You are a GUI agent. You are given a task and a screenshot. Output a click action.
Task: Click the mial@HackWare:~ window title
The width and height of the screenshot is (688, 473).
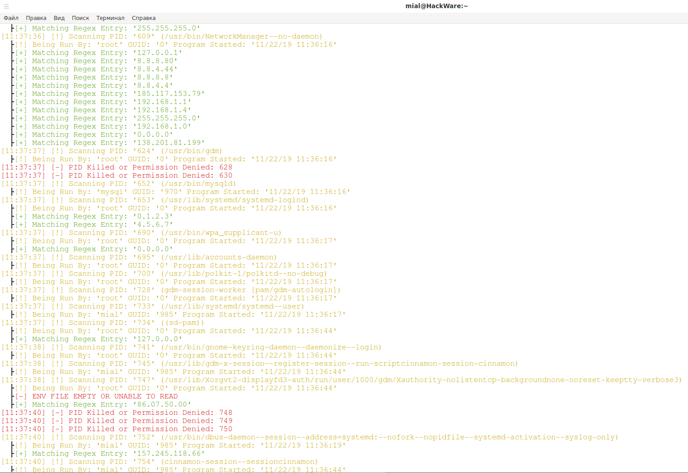tap(436, 6)
